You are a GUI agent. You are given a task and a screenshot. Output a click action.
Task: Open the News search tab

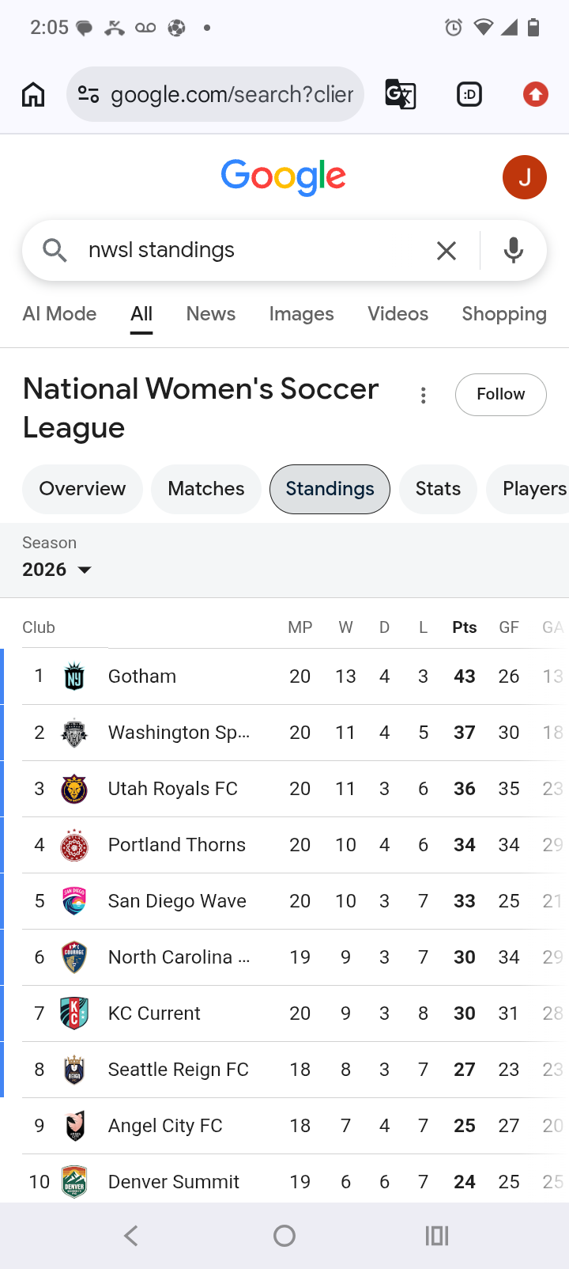[211, 314]
